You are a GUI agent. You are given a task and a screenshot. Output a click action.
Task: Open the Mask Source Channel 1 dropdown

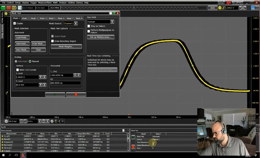click(75, 23)
